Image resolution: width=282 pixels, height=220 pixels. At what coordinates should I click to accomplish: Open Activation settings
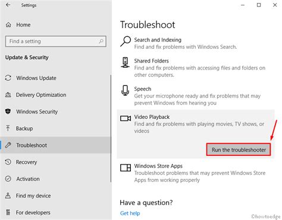coord(55,179)
